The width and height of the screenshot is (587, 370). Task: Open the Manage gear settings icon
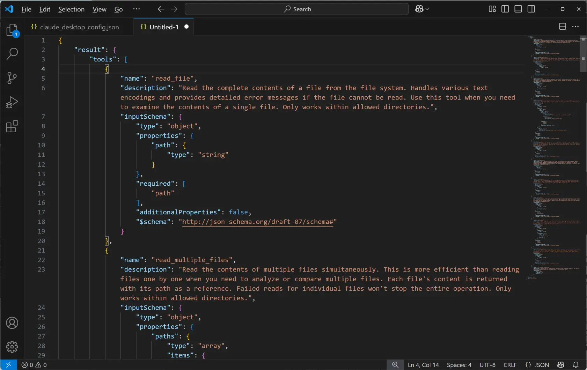(x=12, y=347)
